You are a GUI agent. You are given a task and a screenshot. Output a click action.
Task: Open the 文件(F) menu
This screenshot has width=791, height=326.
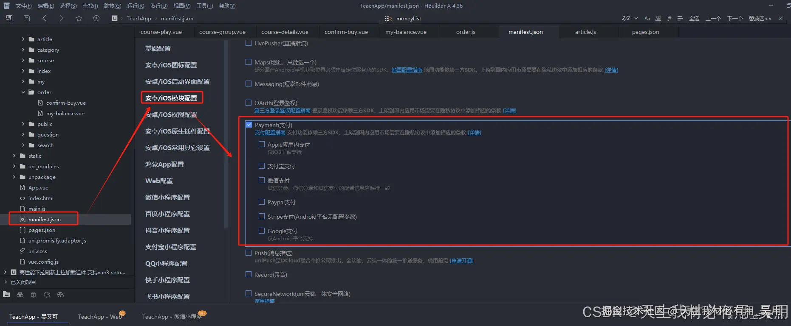[24, 6]
